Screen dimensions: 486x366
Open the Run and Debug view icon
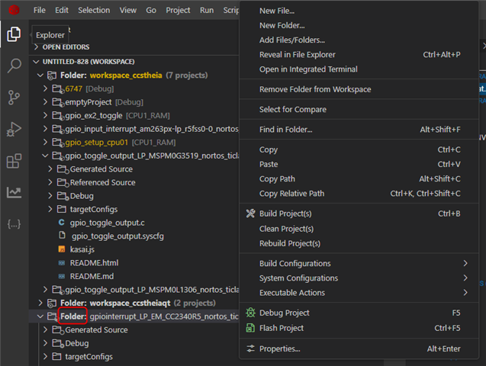(x=14, y=129)
